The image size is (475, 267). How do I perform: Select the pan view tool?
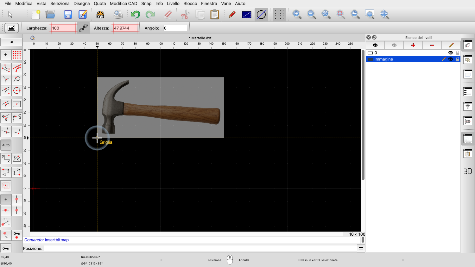[x=384, y=14]
